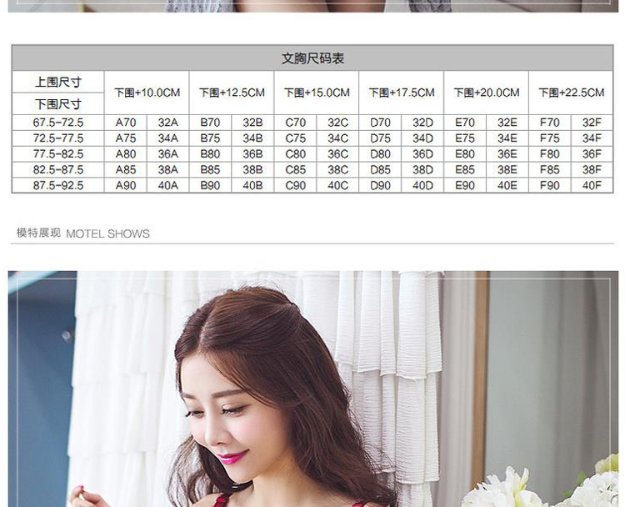Click the 82.5-87.5 row label
The width and height of the screenshot is (625, 507).
58,170
